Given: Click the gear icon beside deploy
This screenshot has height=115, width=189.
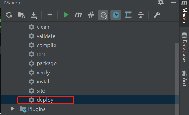Looking at the screenshot, I should [31, 100].
